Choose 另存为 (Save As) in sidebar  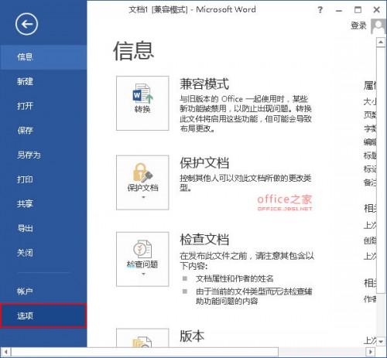point(43,155)
